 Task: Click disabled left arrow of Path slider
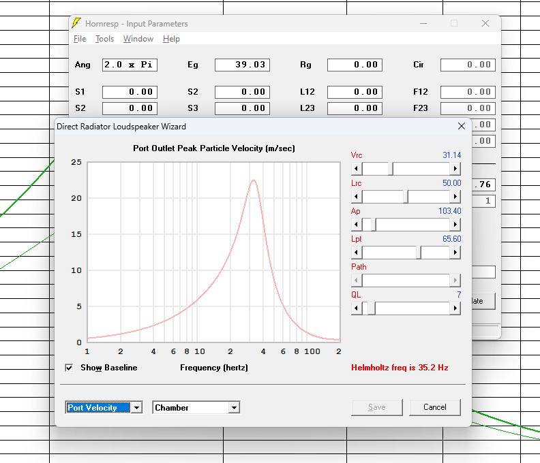[x=357, y=280]
